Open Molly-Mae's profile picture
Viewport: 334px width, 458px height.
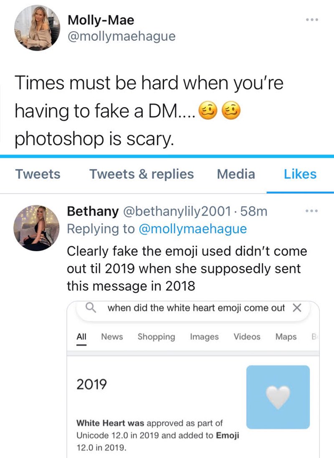click(37, 28)
